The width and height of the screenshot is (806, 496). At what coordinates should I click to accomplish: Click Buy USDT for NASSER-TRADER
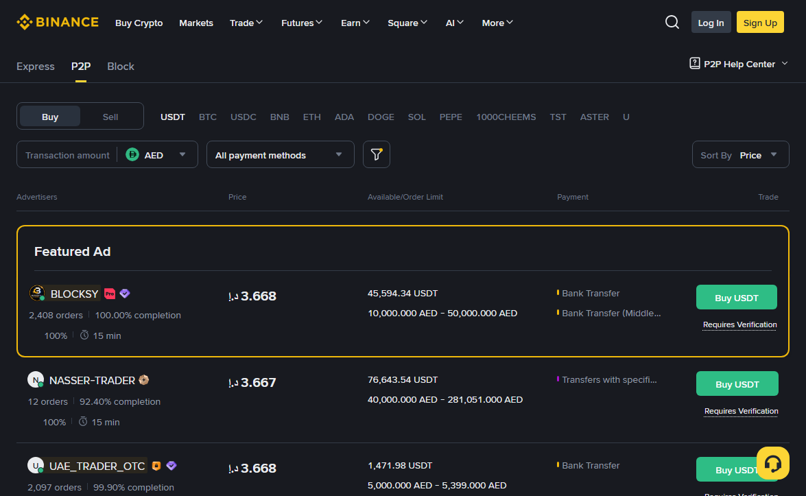[x=737, y=383]
